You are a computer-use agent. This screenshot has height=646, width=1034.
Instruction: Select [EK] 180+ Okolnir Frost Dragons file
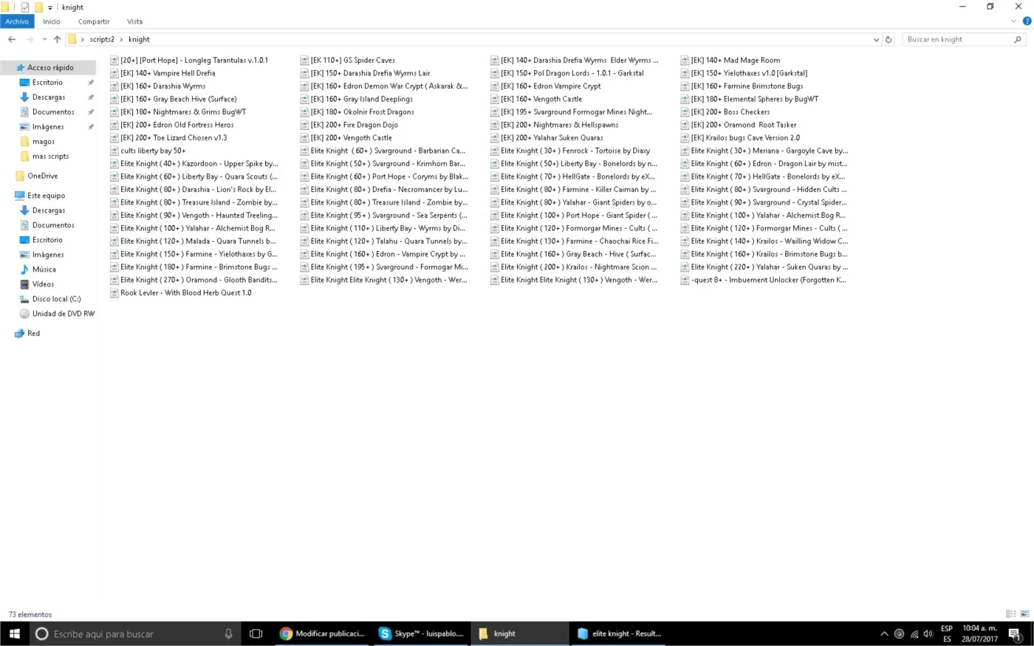coord(357,112)
